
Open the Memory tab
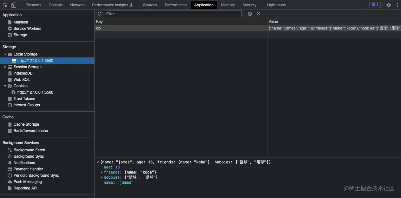point(228,5)
